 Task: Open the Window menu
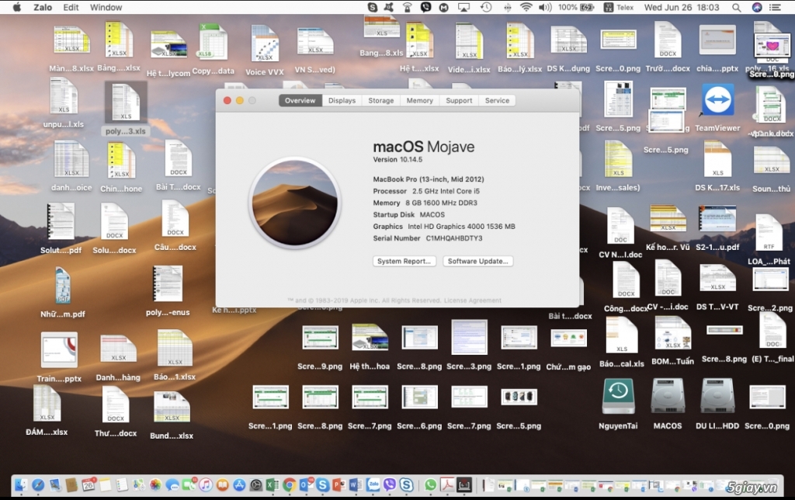click(106, 7)
